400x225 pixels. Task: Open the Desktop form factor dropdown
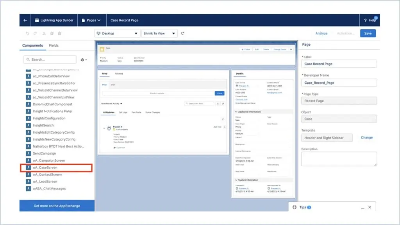point(117,33)
